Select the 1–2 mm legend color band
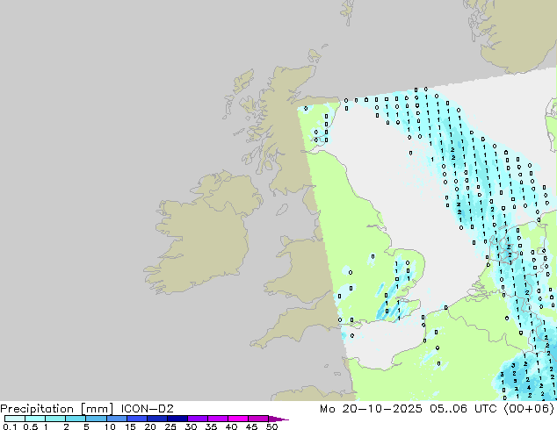The height and width of the screenshot is (430, 557). coord(54,419)
